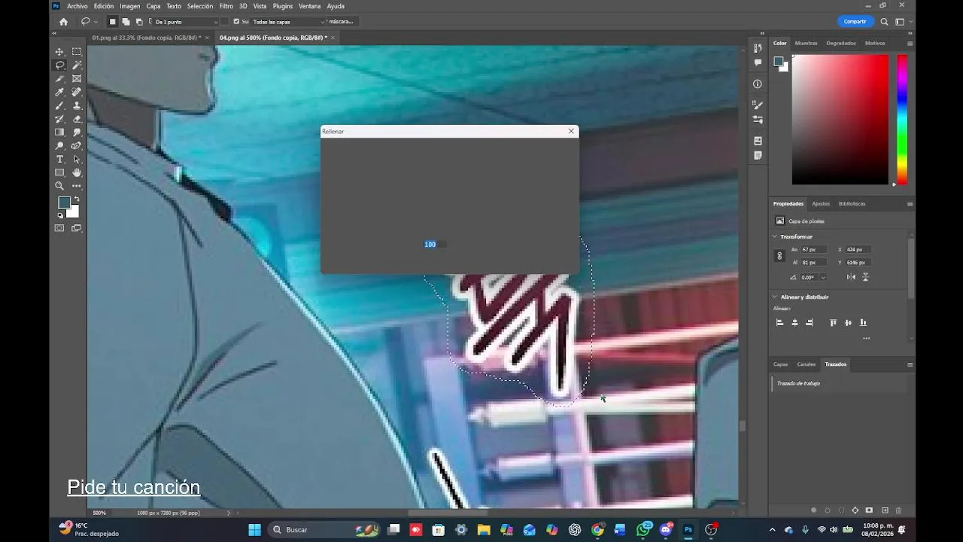The image size is (963, 542).
Task: Select the Frame tool
Action: (77, 78)
